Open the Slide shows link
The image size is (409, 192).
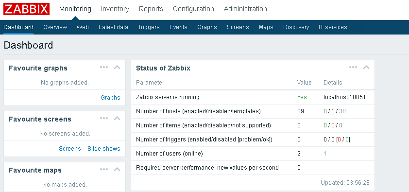point(104,148)
